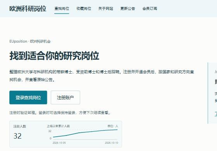Open 会员订阅 in navigation
The width and height of the screenshot is (217, 151).
coord(150,9)
